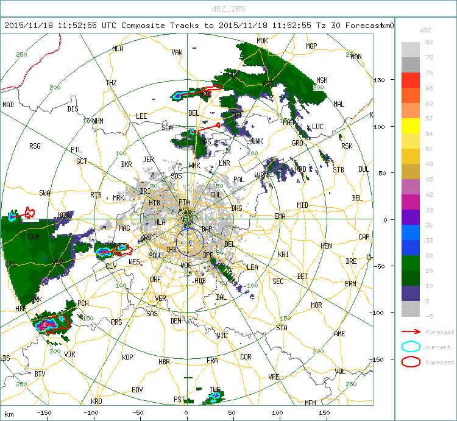The image size is (457, 421).
Task: Pick the green 20–30 dBZ swatch
Action: click(x=411, y=263)
